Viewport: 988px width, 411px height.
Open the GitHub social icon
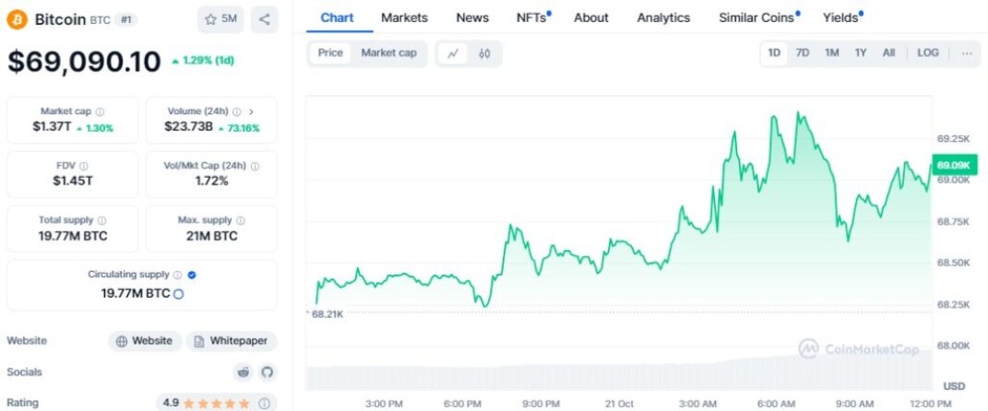pos(268,372)
